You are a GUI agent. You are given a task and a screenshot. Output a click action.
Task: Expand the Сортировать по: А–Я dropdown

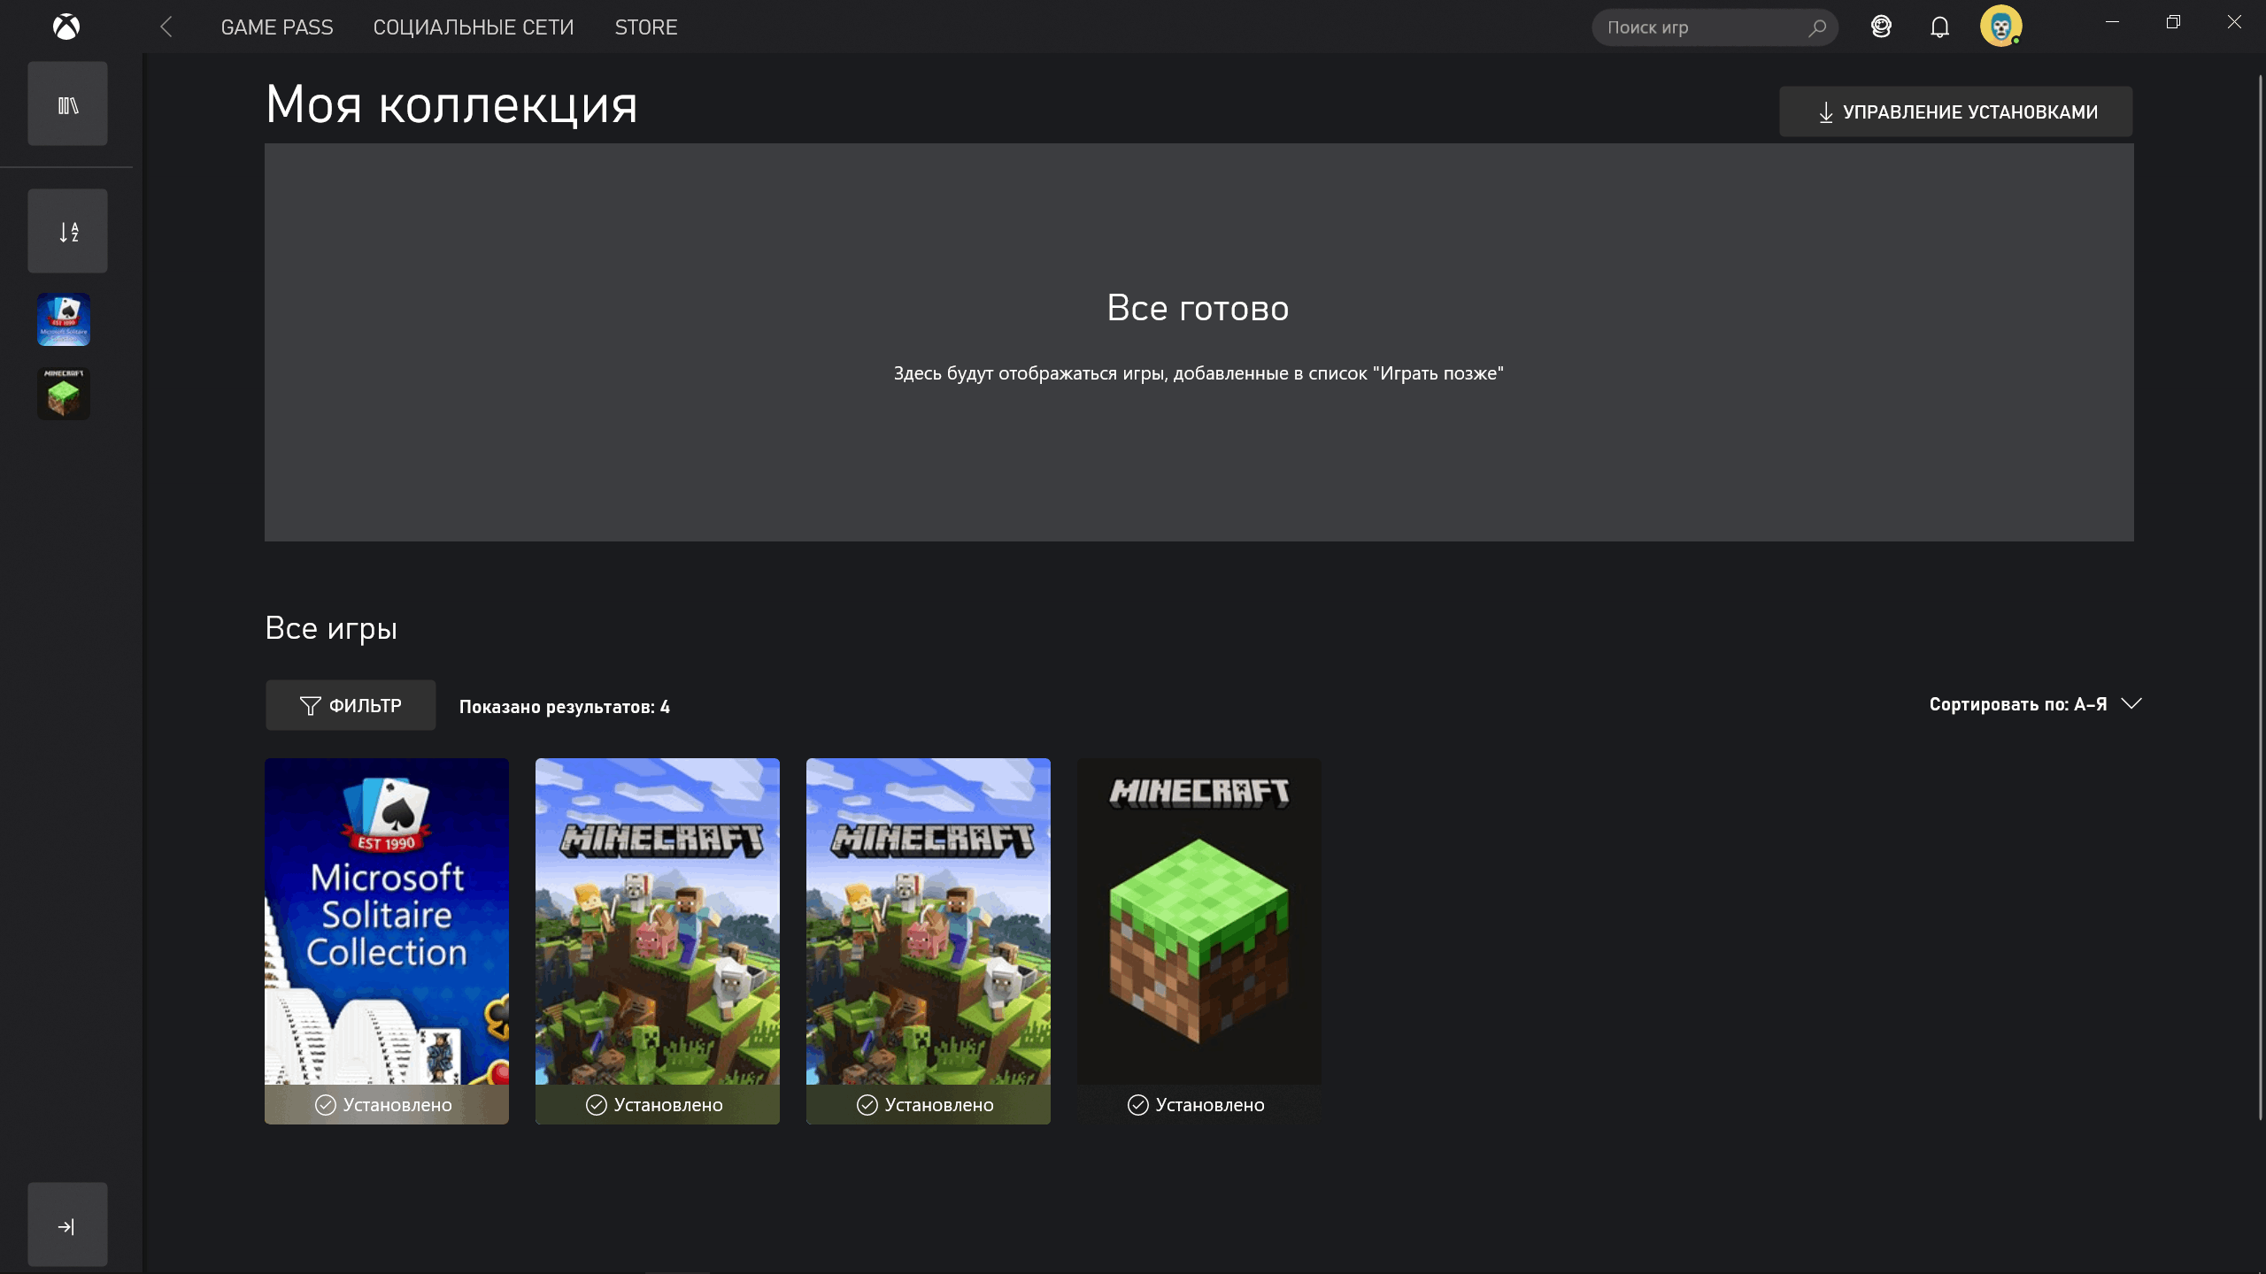(x=2035, y=704)
